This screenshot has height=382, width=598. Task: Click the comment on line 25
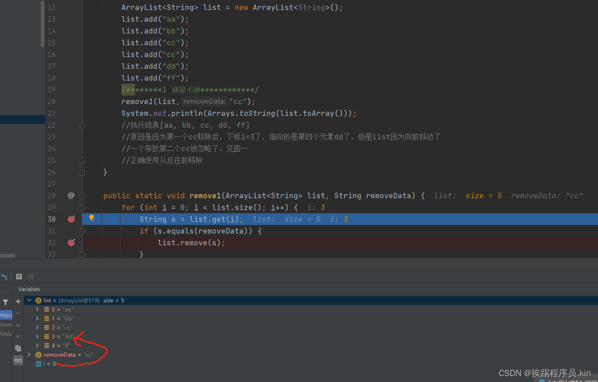162,160
